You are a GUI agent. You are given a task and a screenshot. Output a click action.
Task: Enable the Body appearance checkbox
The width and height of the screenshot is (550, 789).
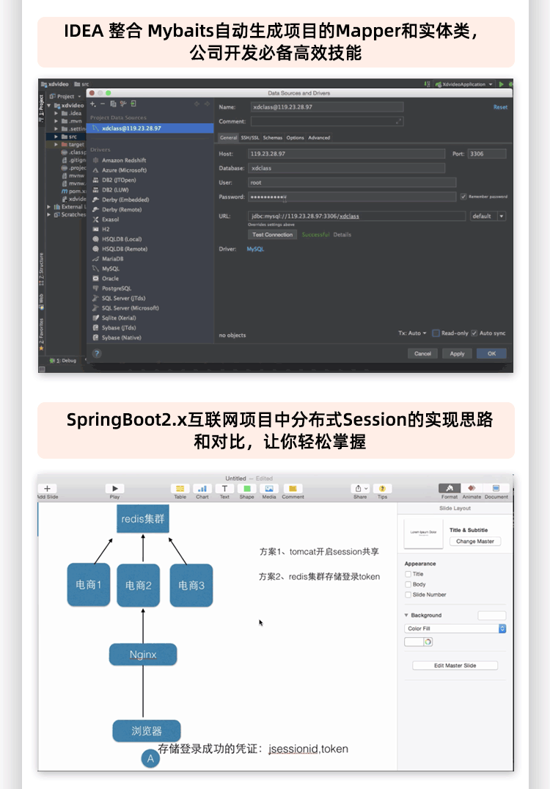click(408, 584)
